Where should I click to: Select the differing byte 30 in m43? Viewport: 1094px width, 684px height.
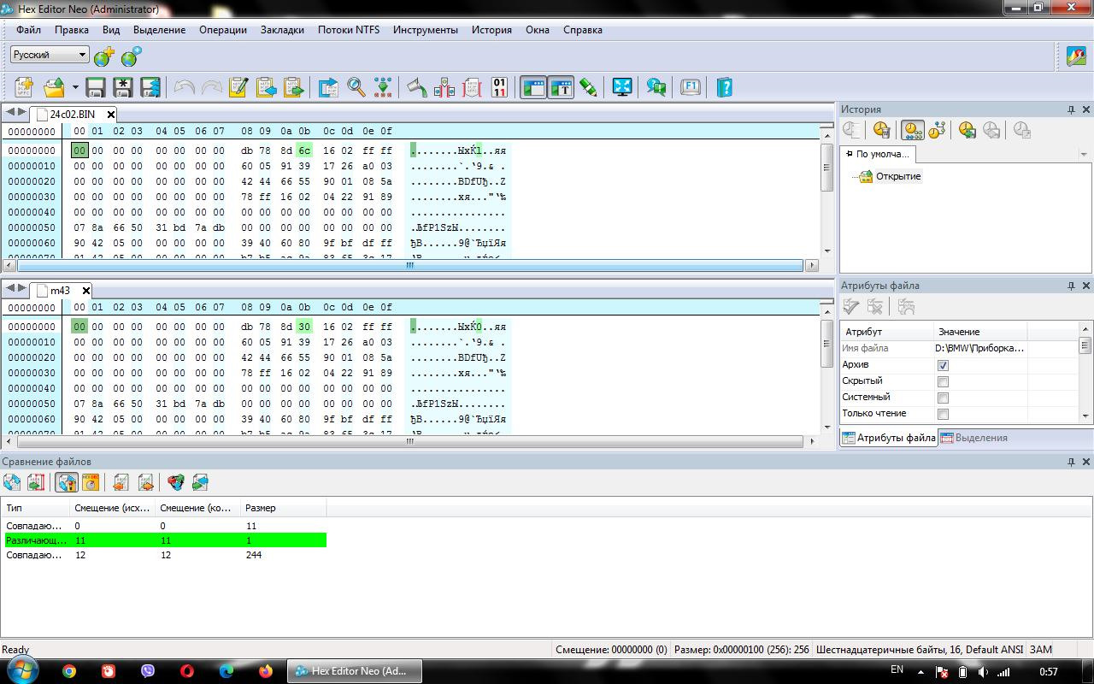coord(304,327)
